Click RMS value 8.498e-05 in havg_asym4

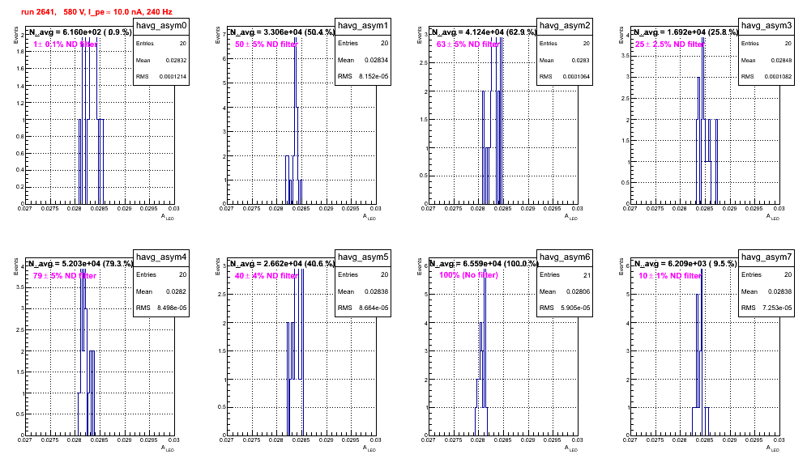click(x=173, y=308)
